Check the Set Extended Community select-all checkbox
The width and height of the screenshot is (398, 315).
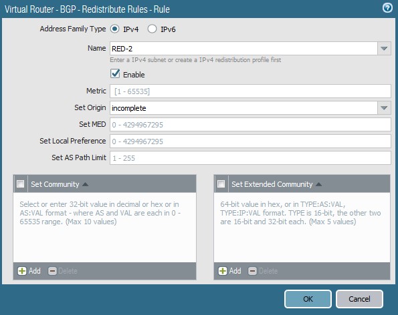(221, 184)
